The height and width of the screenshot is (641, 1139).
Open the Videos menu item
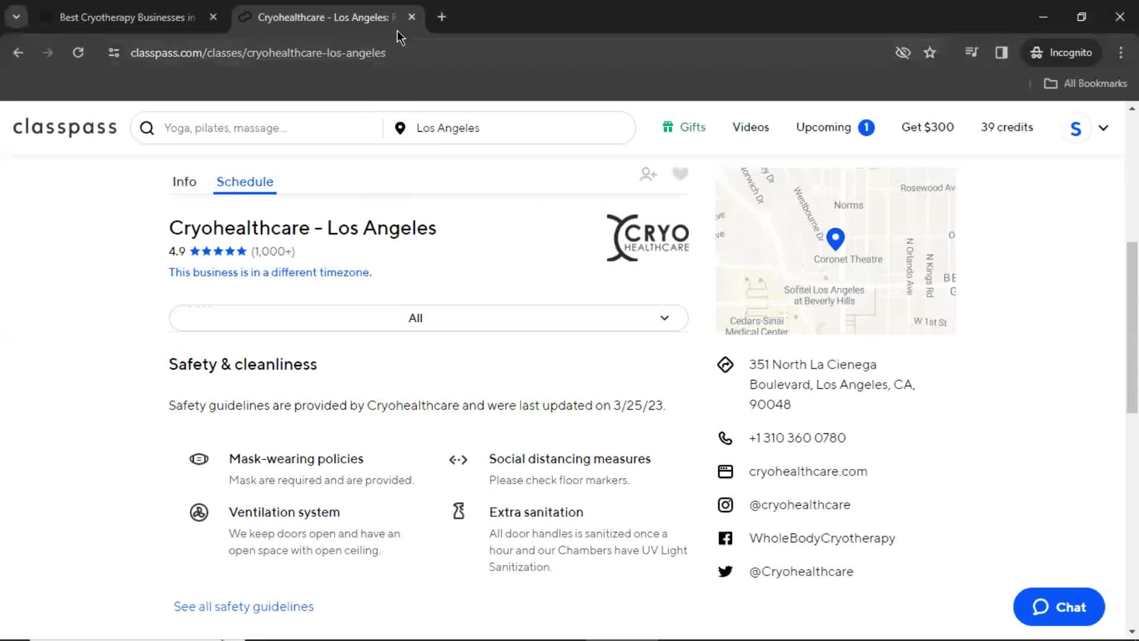750,127
